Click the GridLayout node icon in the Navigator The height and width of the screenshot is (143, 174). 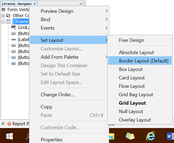13,27
